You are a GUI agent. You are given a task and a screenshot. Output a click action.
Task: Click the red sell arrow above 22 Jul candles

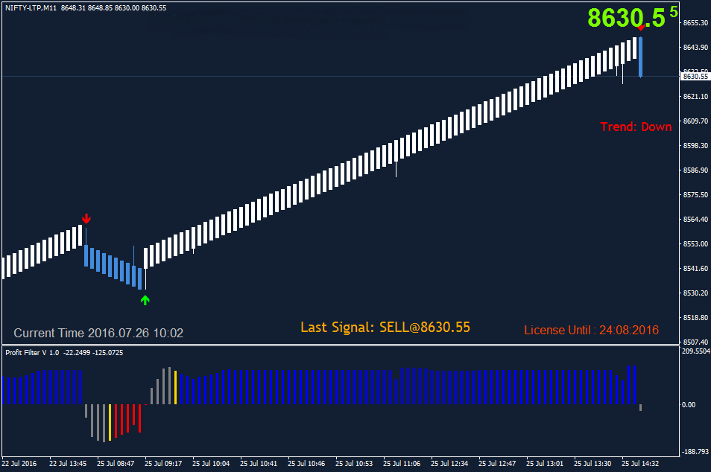(x=86, y=219)
